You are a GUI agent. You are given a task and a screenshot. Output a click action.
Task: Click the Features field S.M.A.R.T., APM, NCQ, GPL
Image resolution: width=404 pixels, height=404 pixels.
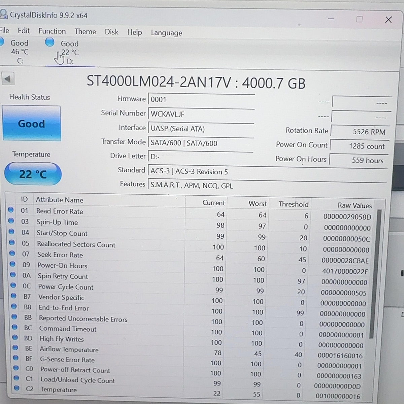point(267,185)
